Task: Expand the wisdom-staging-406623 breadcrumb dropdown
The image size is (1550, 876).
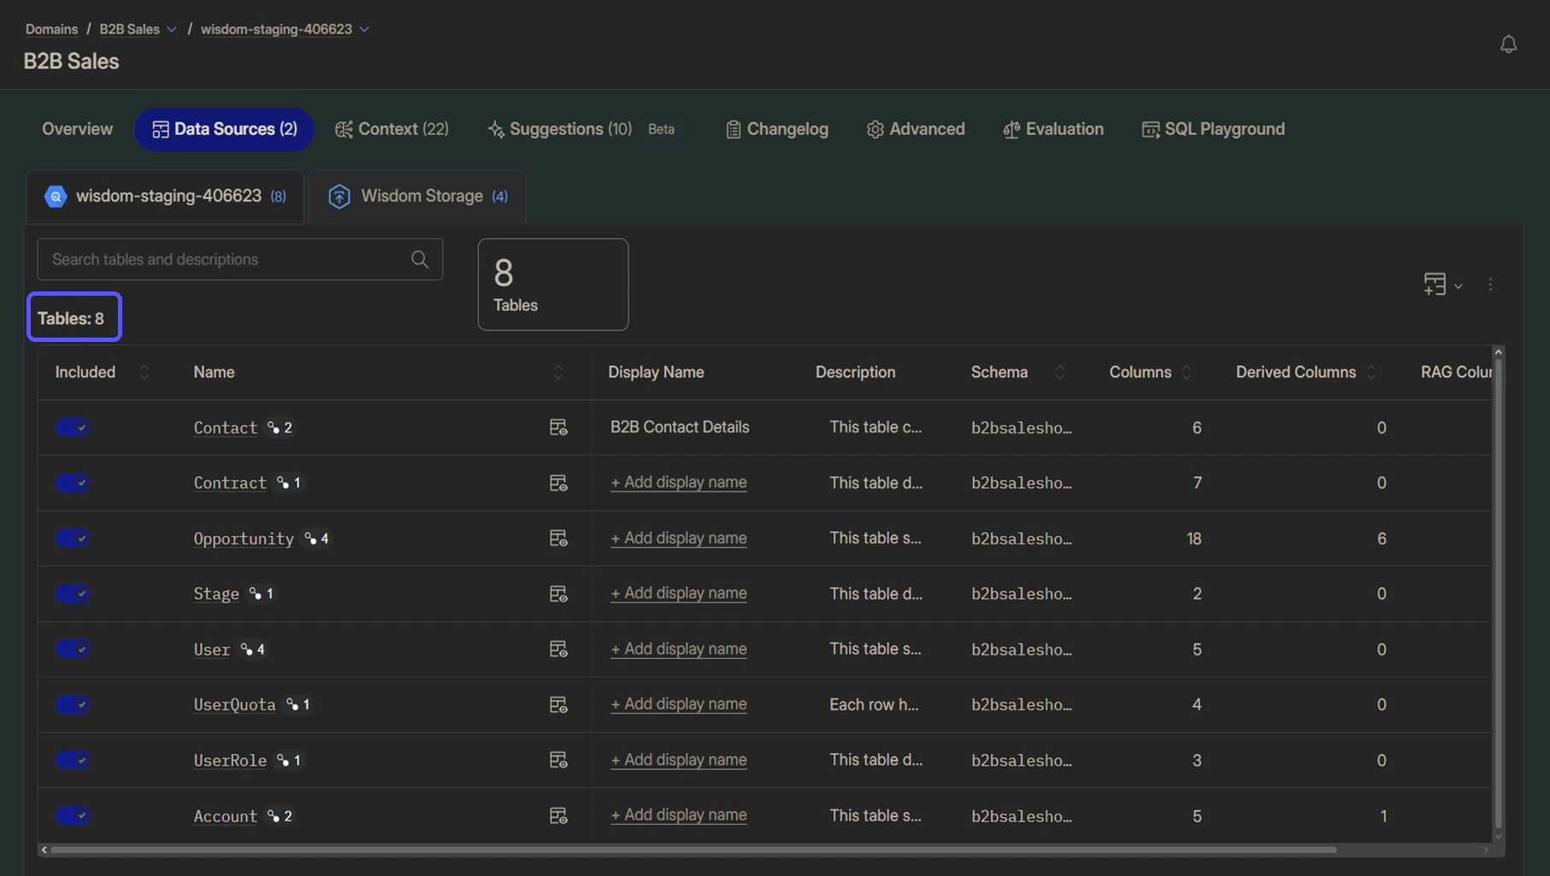Action: [364, 29]
